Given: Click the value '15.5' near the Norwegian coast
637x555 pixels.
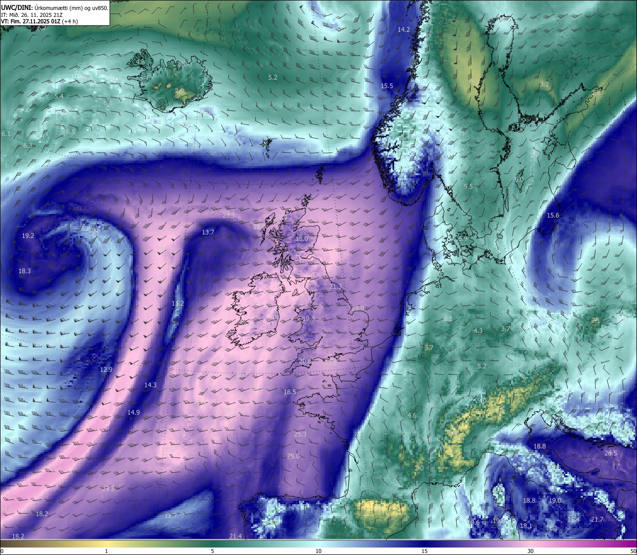Looking at the screenshot, I should point(387,86).
